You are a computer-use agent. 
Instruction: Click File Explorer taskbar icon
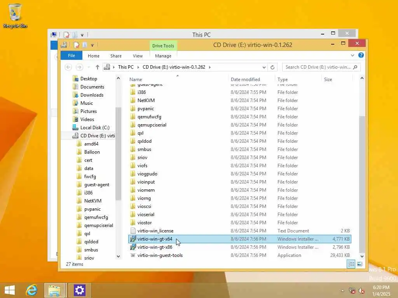coord(55,290)
